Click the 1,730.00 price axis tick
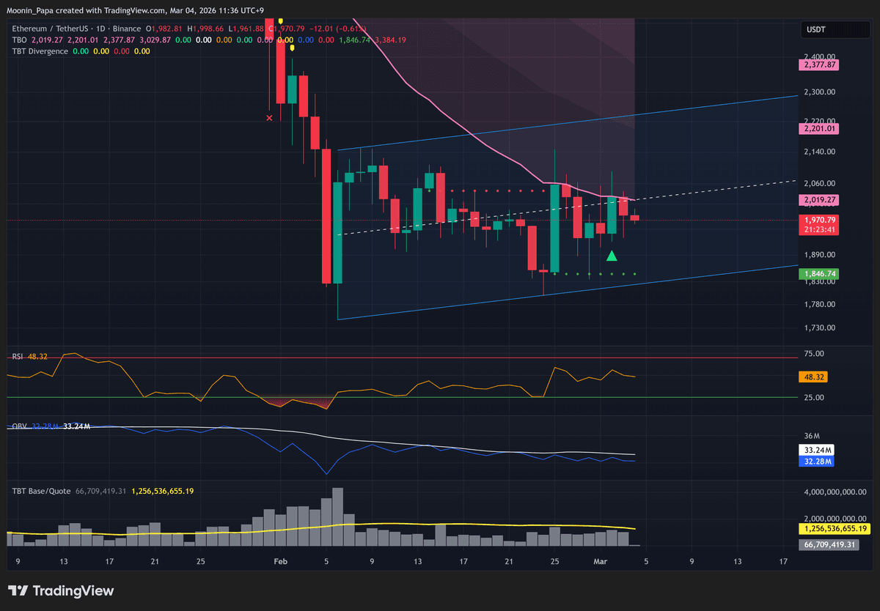 tap(821, 327)
